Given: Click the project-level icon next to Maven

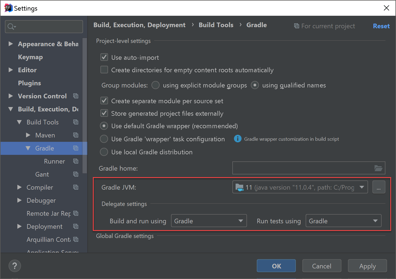Looking at the screenshot, I should [x=76, y=135].
